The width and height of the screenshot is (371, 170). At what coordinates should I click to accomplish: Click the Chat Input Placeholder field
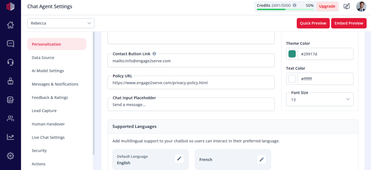[191, 104]
